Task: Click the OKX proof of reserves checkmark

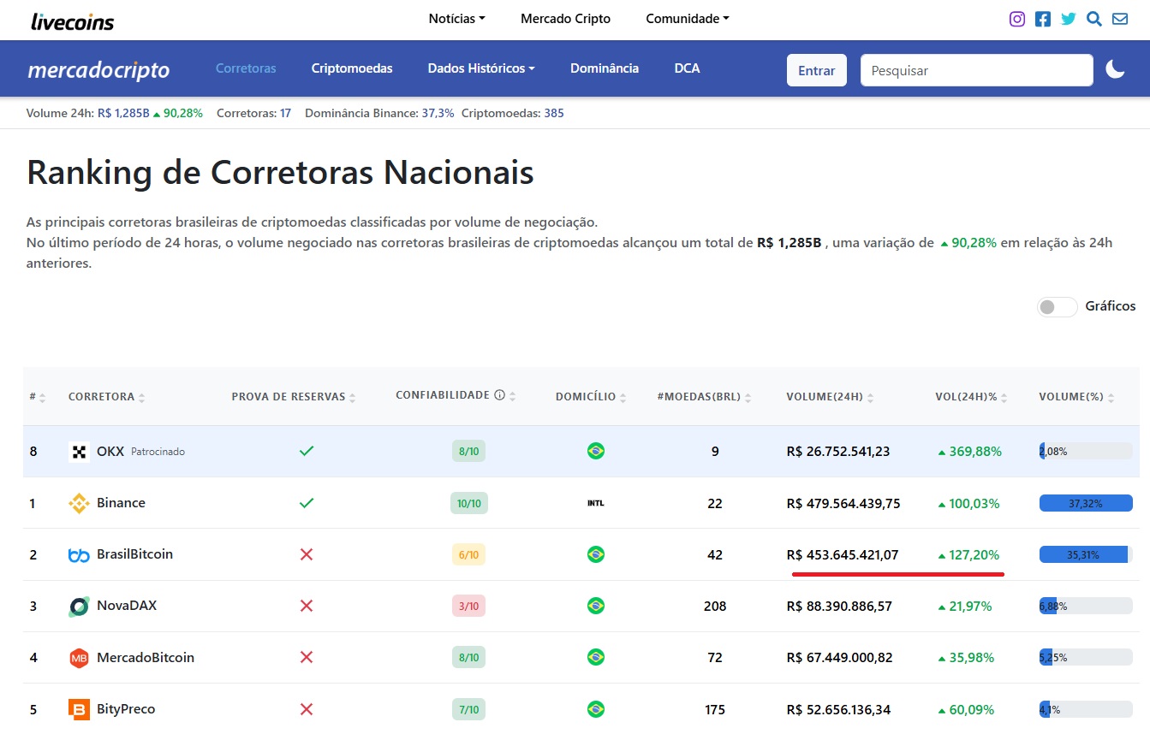Action: click(x=307, y=451)
